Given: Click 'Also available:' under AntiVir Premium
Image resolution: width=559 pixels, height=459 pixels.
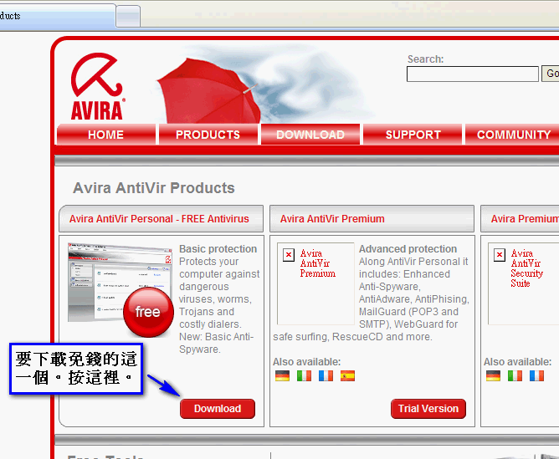Looking at the screenshot, I should (x=306, y=362).
